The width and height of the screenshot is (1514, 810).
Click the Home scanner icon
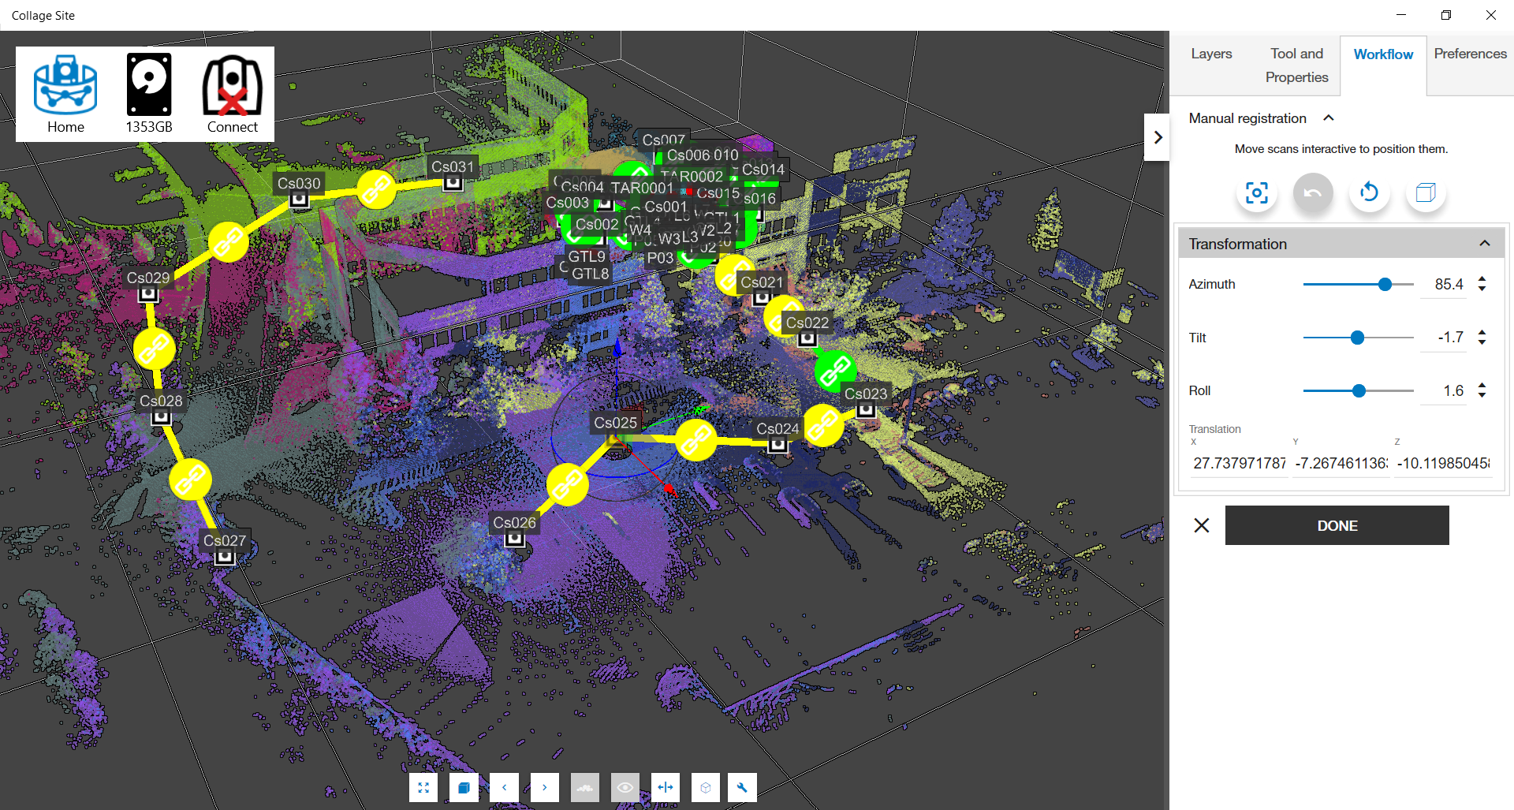65,85
